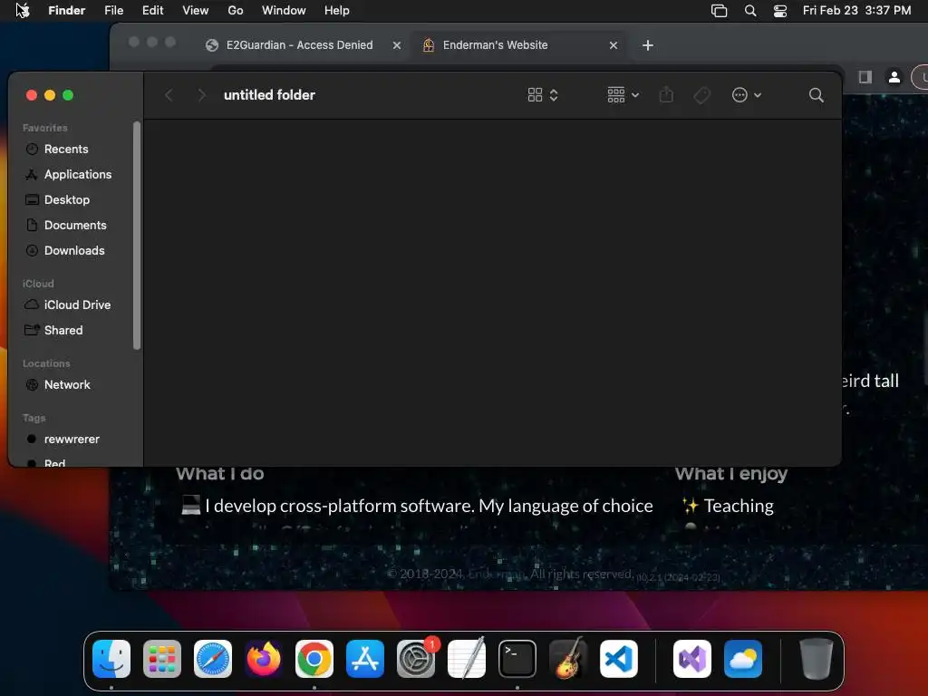
Task: Click the Stage Manager icon in the menu bar
Action: coord(719,11)
